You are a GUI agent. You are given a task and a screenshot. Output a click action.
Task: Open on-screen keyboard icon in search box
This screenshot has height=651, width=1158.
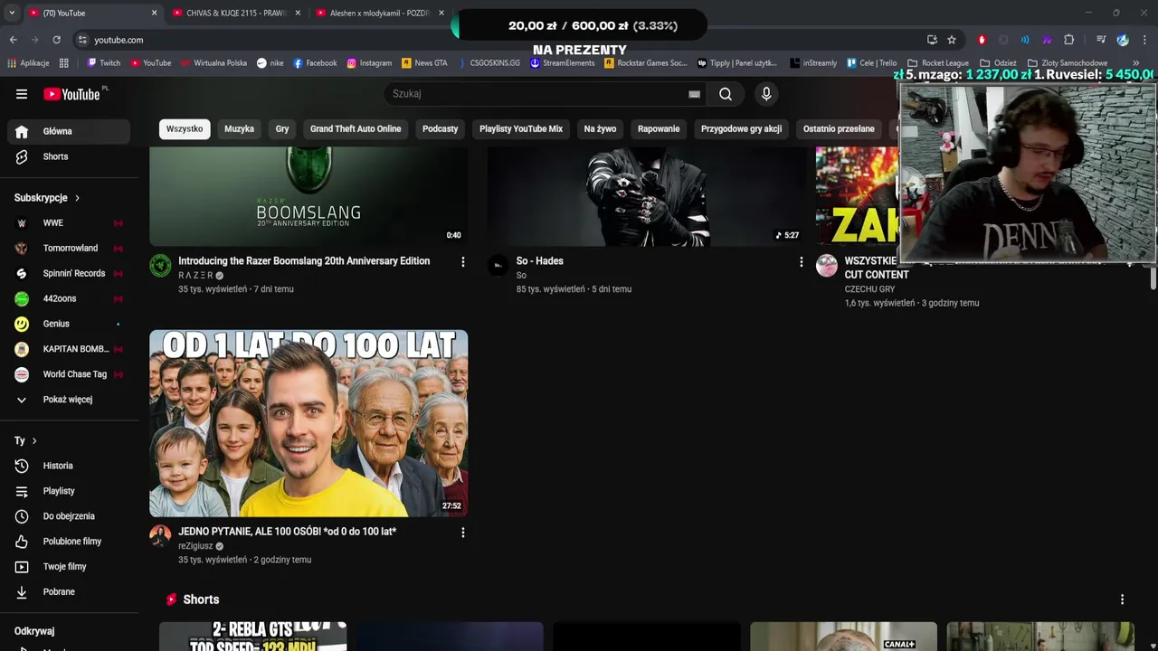click(694, 94)
